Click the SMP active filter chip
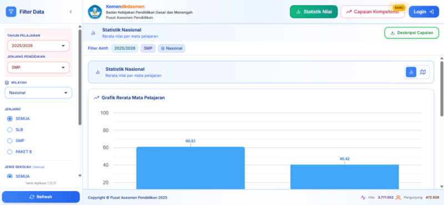Screen dimensions: 444x205 click(x=148, y=48)
